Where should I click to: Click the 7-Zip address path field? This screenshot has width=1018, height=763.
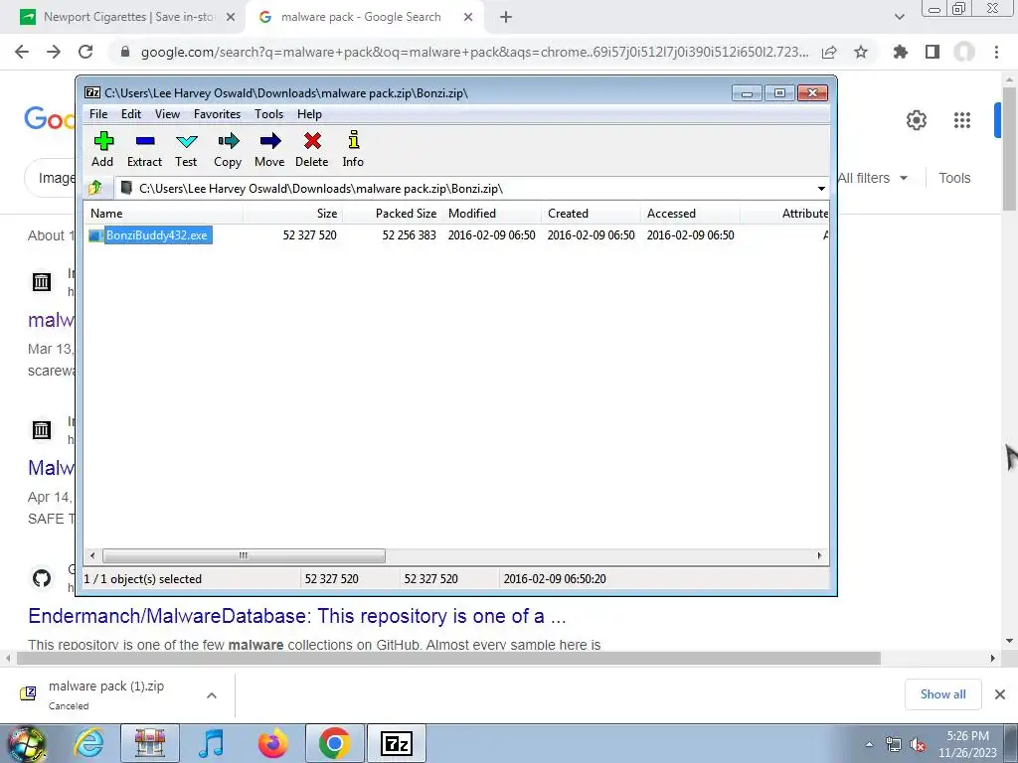point(465,188)
